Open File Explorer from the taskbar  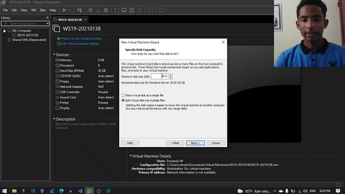(x=15, y=191)
